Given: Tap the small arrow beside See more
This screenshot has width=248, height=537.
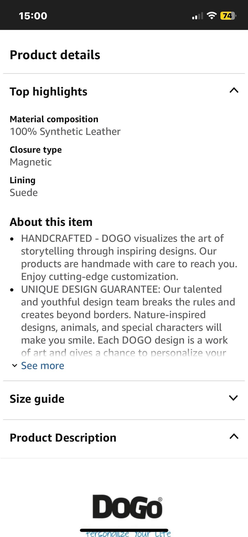Looking at the screenshot, I should (15, 366).
